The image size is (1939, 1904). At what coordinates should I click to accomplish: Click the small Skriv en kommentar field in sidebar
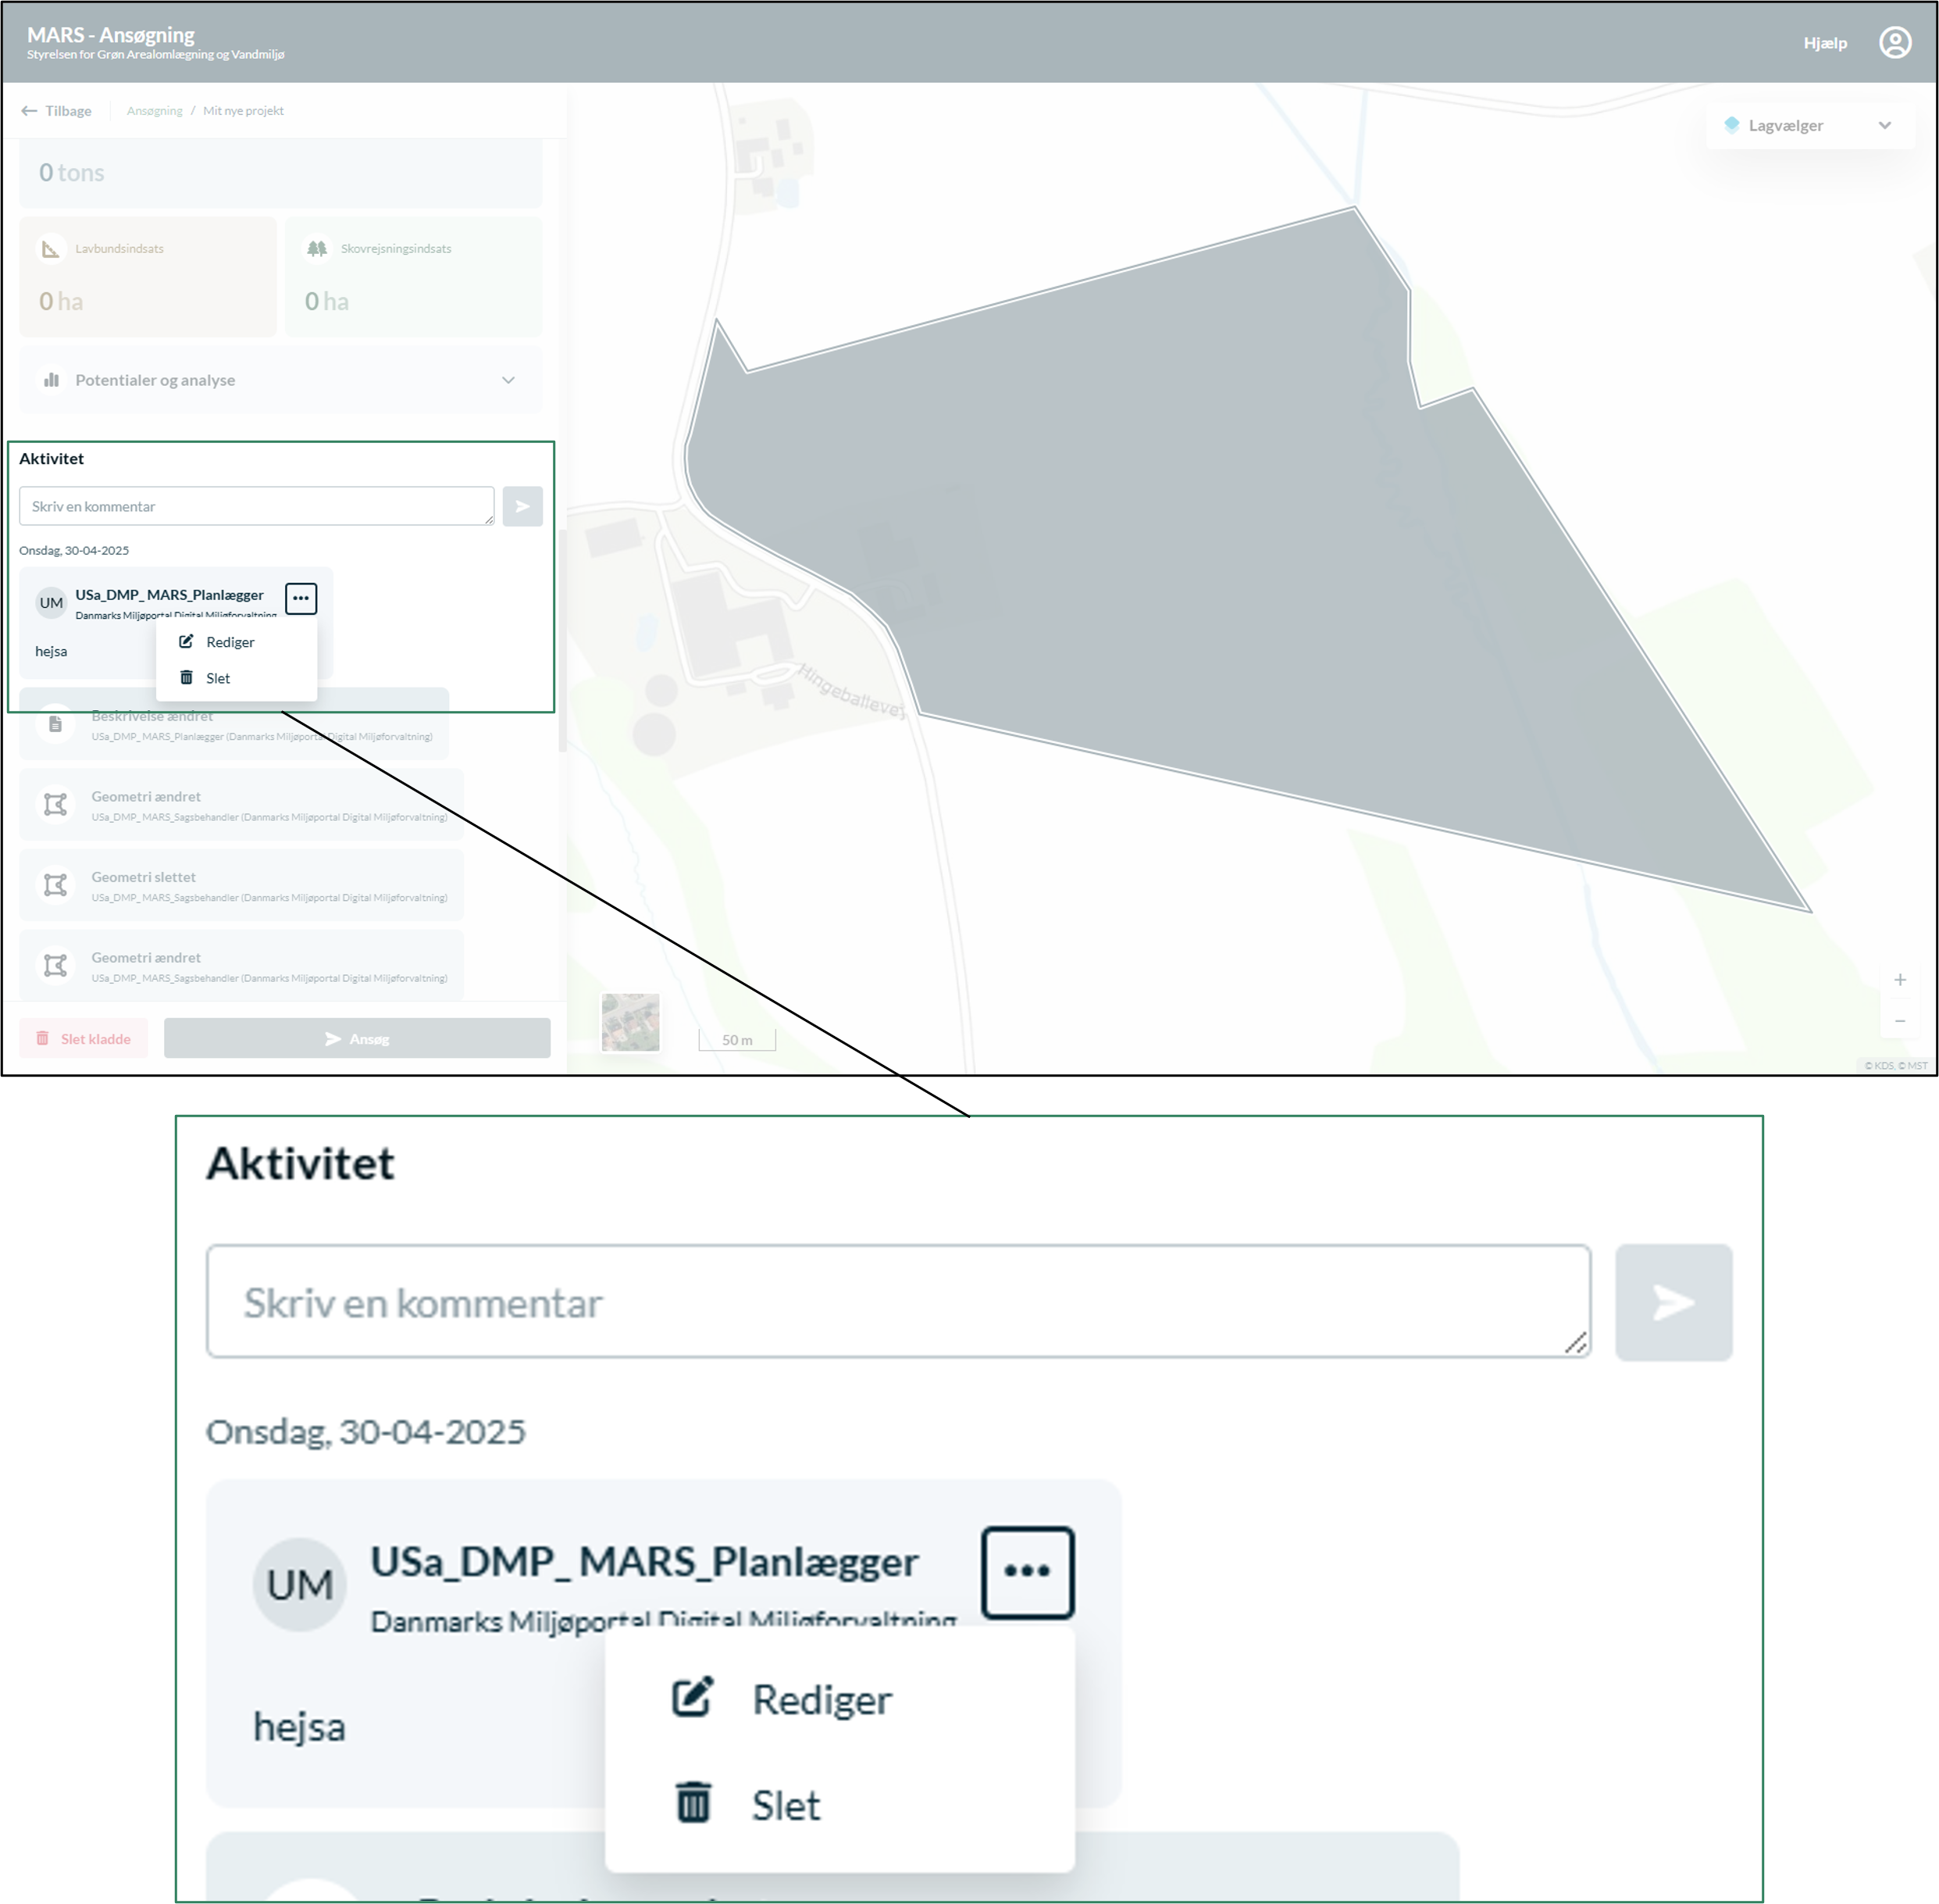(x=257, y=506)
